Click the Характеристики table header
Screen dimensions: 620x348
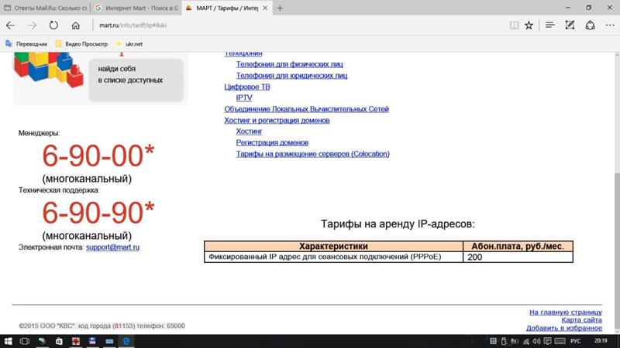point(333,246)
